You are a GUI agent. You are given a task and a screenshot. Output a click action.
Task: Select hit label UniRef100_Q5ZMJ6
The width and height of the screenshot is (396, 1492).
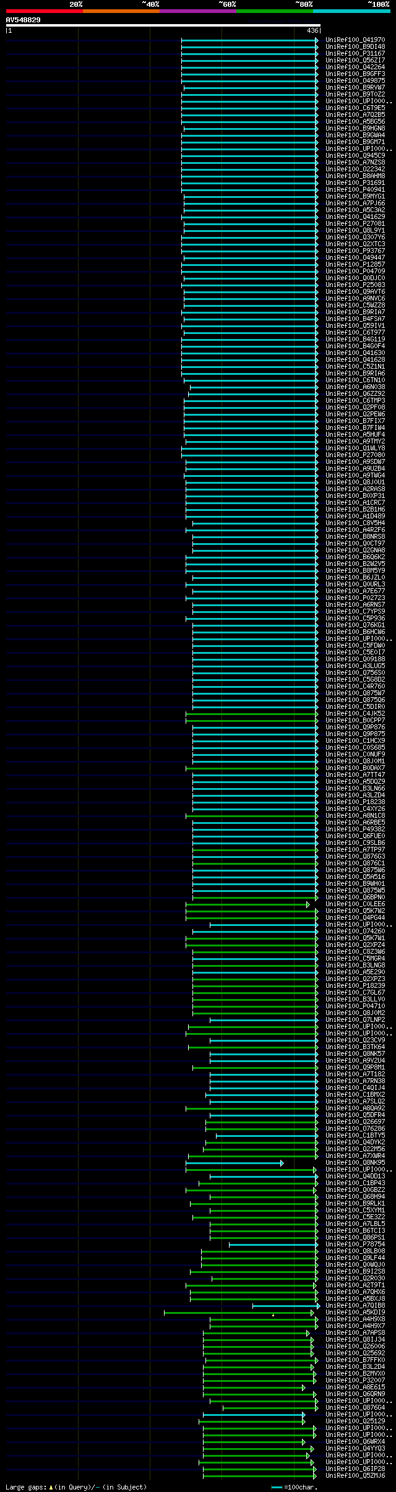[x=355, y=1476]
